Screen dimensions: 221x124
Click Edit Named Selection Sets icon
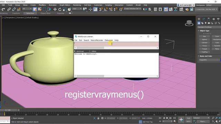pyautogui.click(x=121, y=9)
